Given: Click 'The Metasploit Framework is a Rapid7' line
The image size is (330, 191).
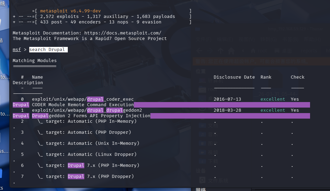Looking at the screenshot, I should pos(90,39).
